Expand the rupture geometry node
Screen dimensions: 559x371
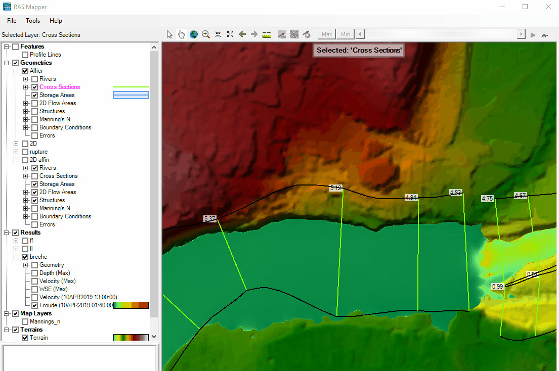16,152
